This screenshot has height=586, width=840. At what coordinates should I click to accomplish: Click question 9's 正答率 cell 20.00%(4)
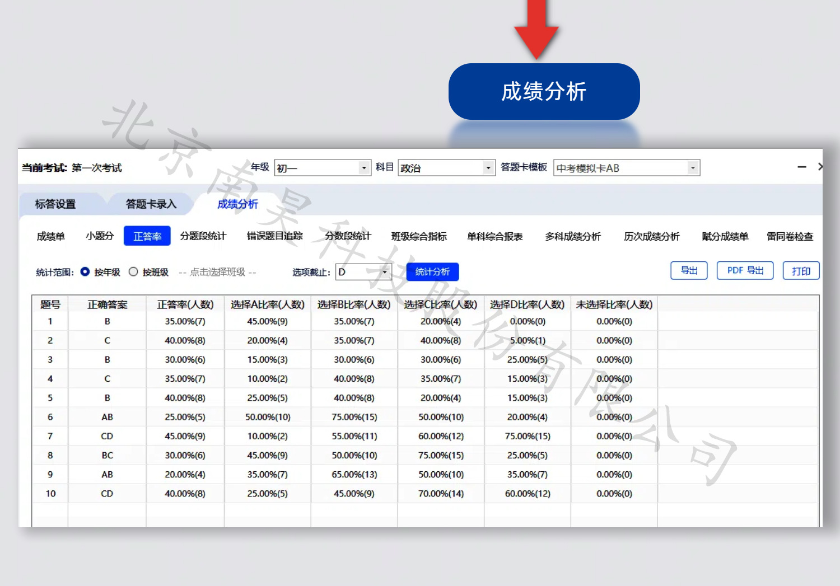(185, 475)
